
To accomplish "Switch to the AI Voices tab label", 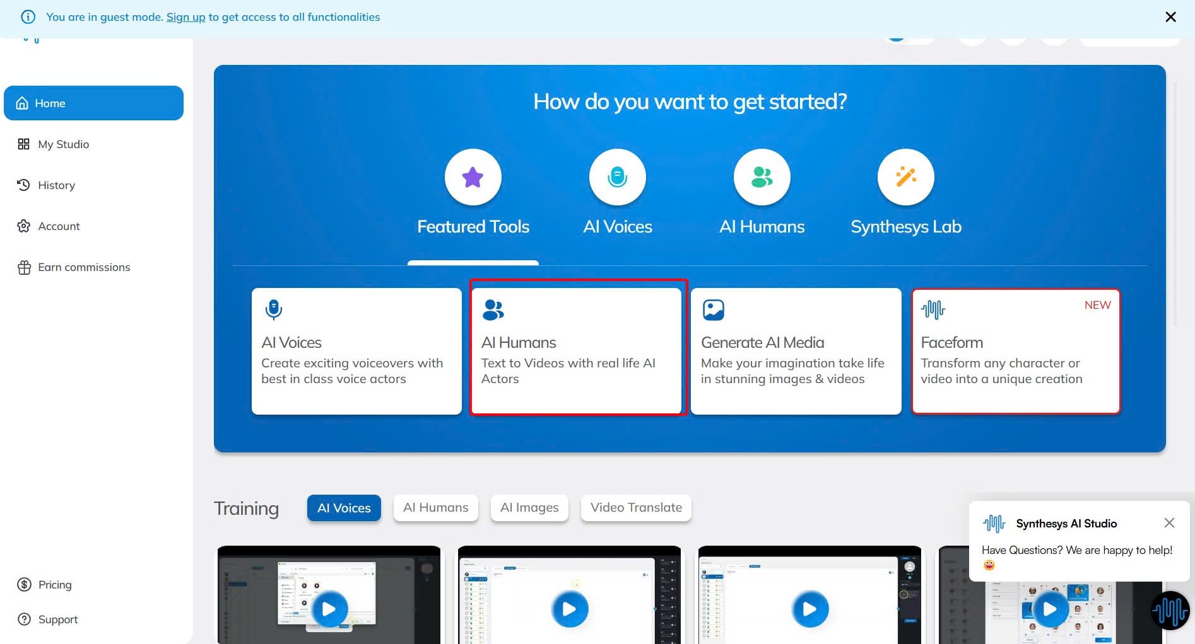I will [x=618, y=226].
